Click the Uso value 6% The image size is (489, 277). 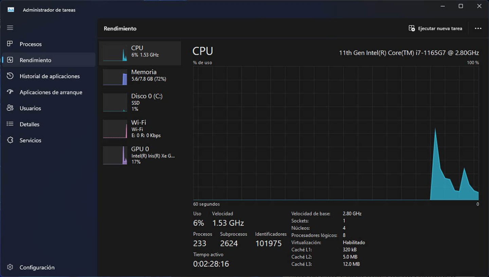199,223
